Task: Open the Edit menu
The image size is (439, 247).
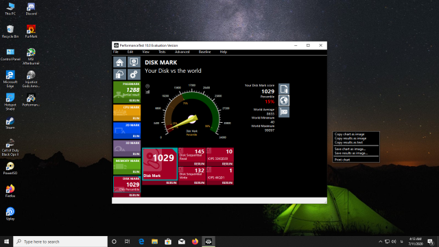Action: point(130,52)
